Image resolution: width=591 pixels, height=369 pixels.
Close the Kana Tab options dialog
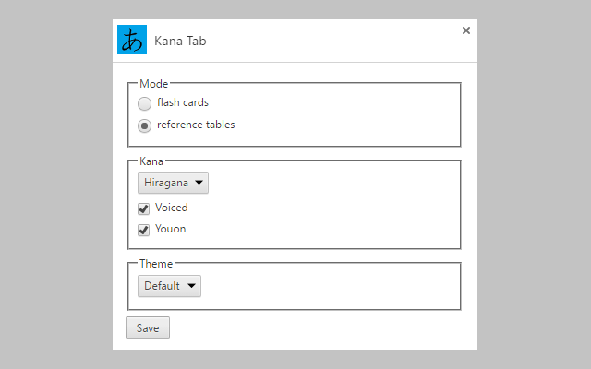(466, 30)
